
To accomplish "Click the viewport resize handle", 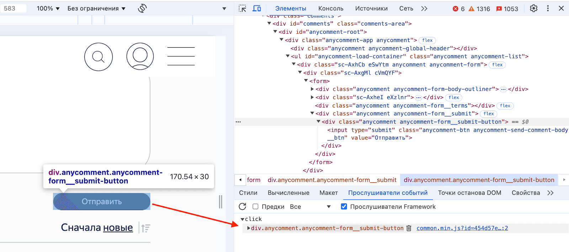I will (x=220, y=202).
